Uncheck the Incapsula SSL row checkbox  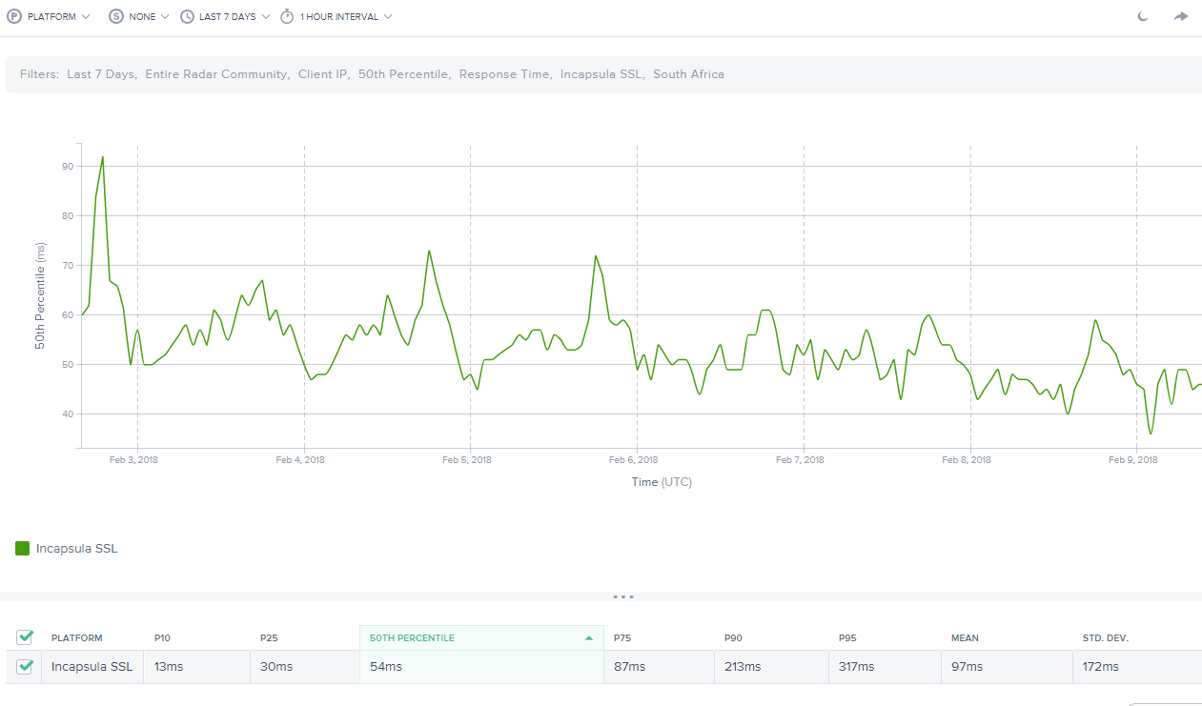pos(26,667)
